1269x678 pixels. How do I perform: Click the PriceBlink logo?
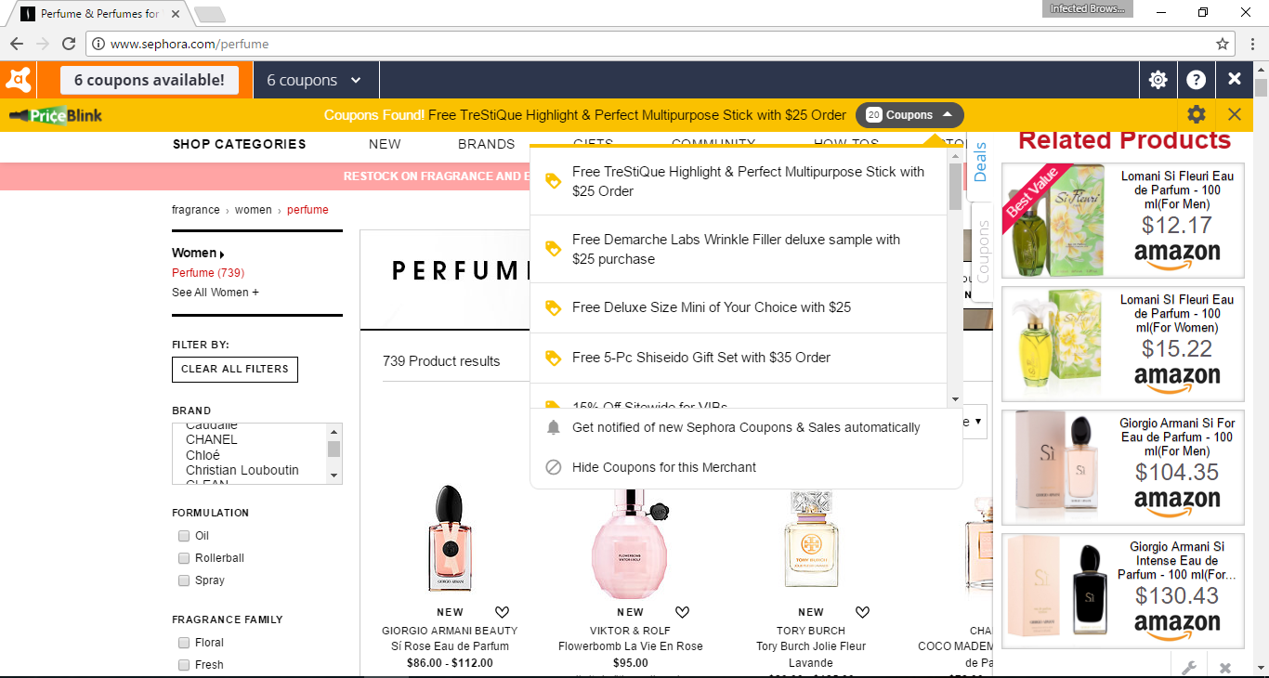(x=55, y=114)
